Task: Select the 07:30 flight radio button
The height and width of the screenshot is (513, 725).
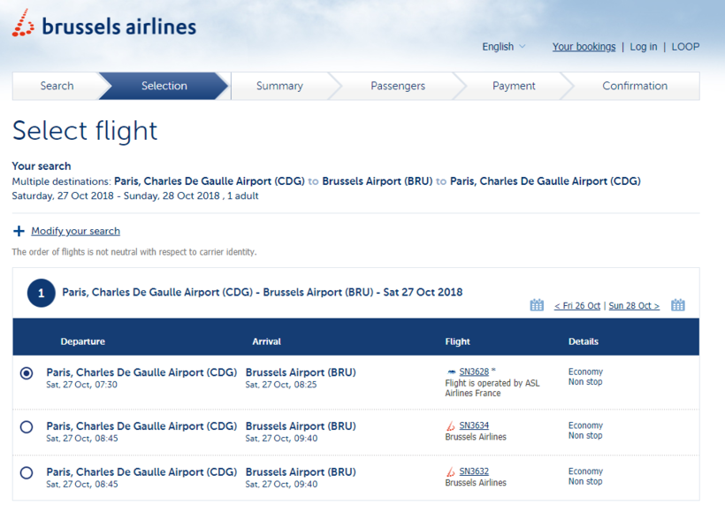Action: pos(27,373)
